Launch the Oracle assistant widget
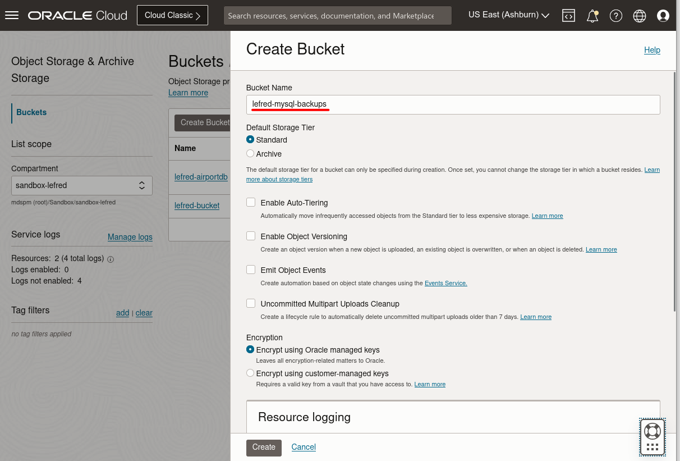The width and height of the screenshot is (680, 461). pyautogui.click(x=652, y=437)
